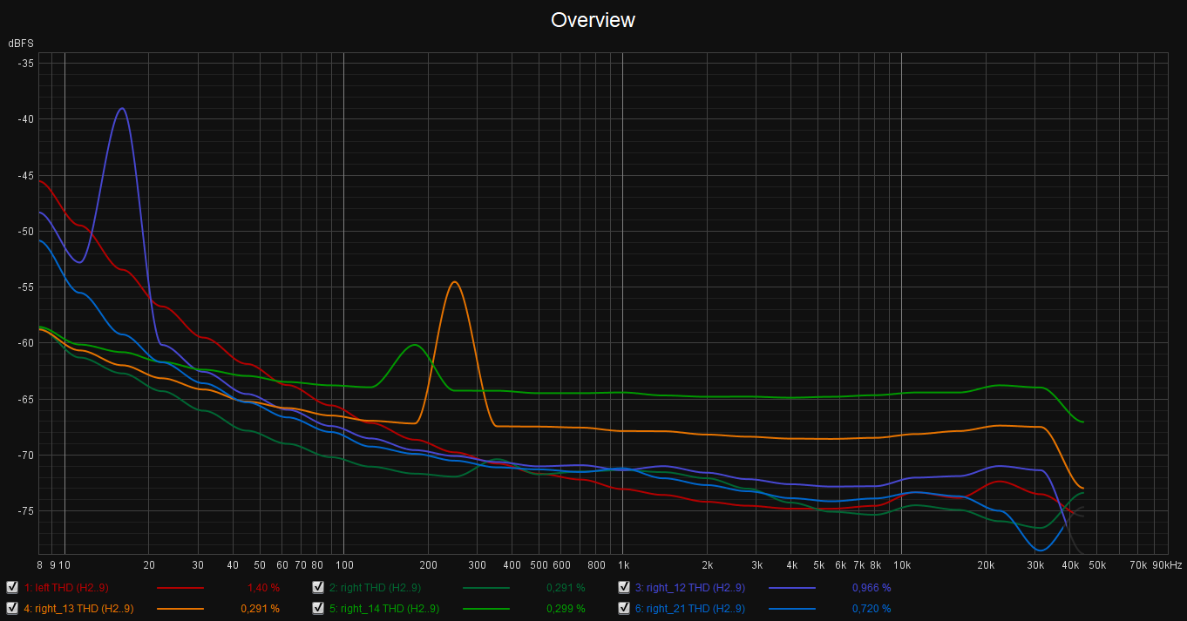Click the blue line swatch for right_21 THD
The image size is (1187, 621).
pos(792,609)
